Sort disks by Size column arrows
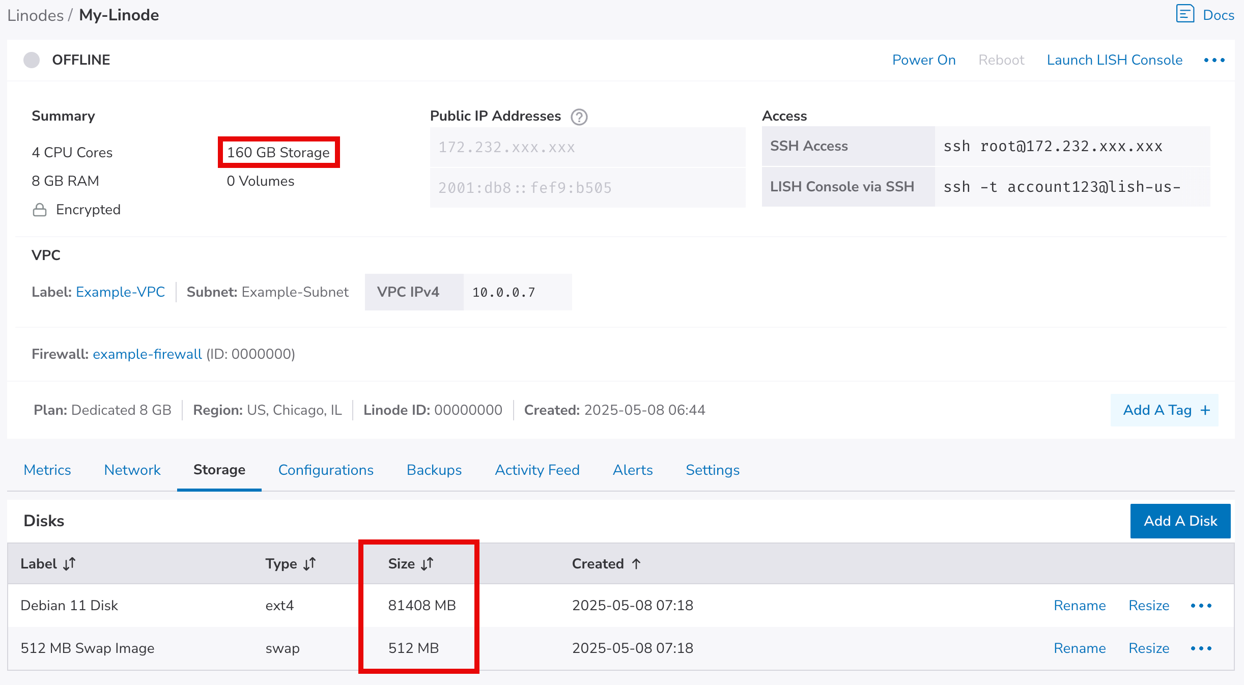This screenshot has width=1244, height=685. pos(427,564)
